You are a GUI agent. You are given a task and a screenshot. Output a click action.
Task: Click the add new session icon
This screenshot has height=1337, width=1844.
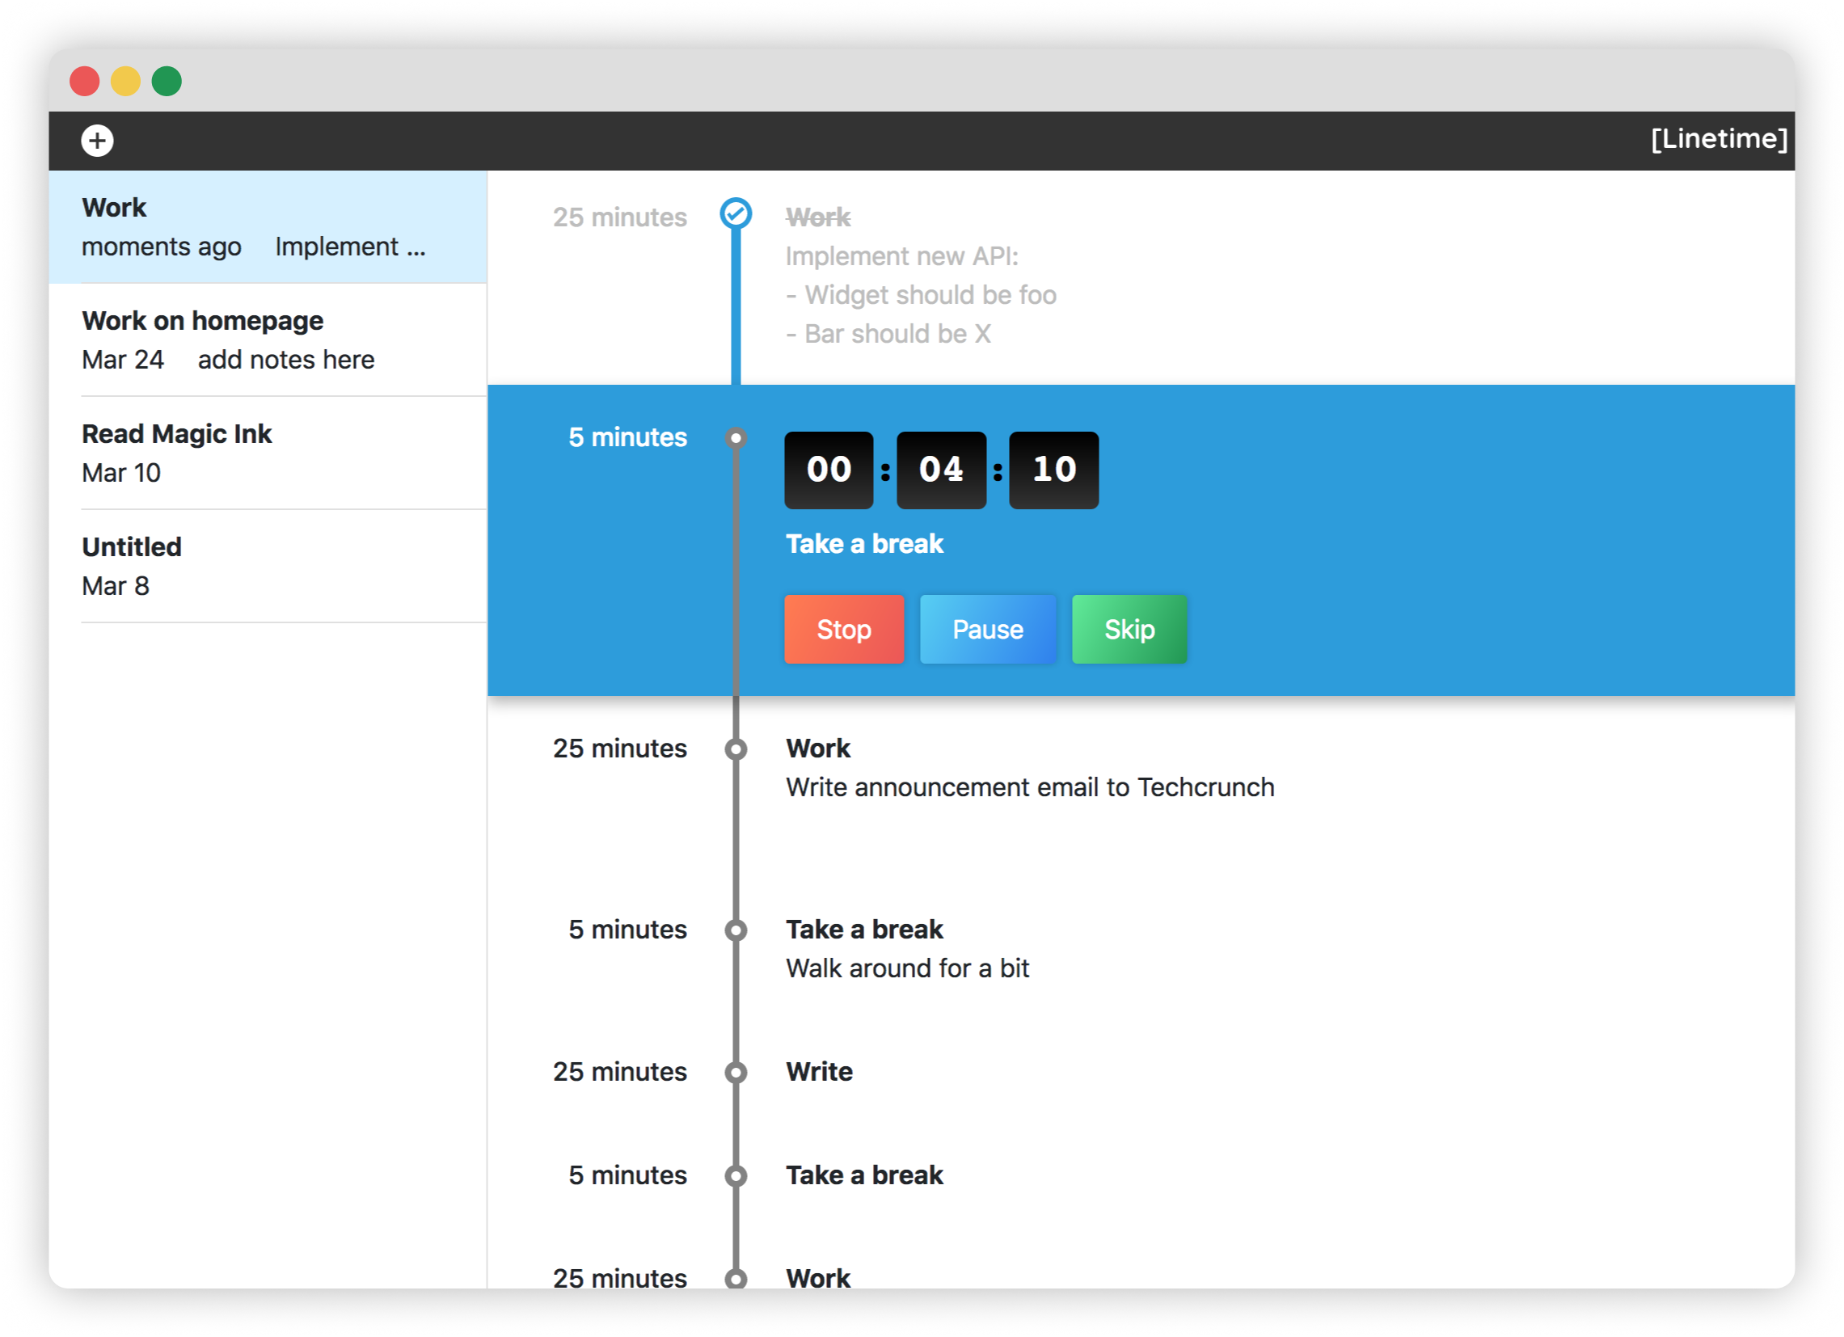click(99, 141)
